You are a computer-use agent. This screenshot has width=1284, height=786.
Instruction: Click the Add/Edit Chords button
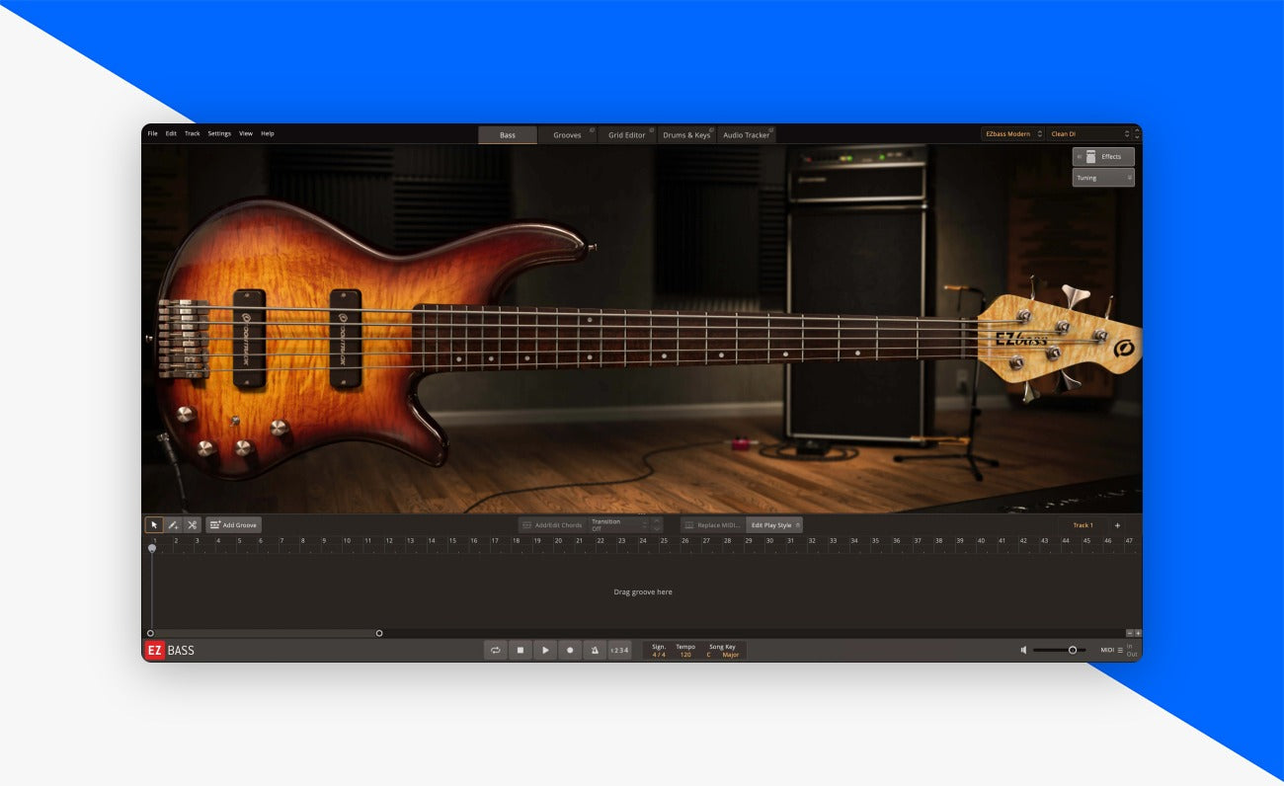pyautogui.click(x=552, y=525)
